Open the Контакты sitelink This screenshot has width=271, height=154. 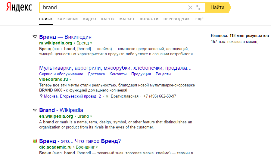click(118, 74)
